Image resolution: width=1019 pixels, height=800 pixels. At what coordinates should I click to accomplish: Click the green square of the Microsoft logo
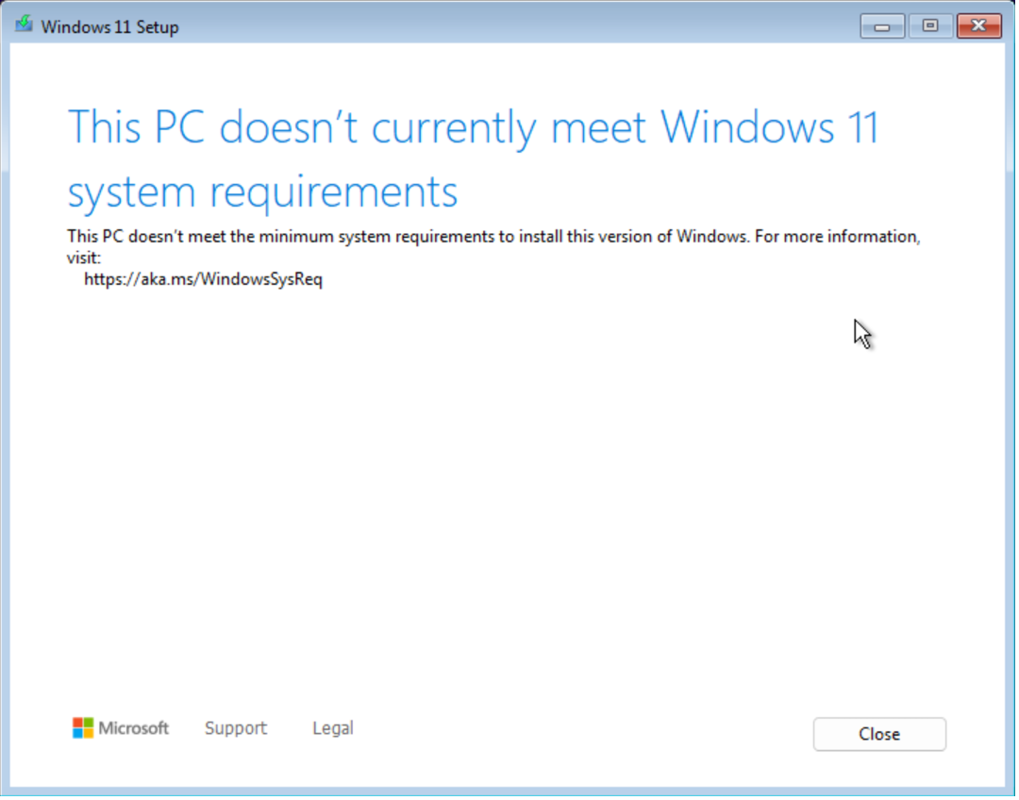pyautogui.click(x=89, y=722)
